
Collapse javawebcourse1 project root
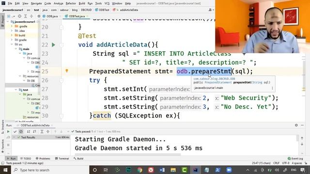(8, 22)
